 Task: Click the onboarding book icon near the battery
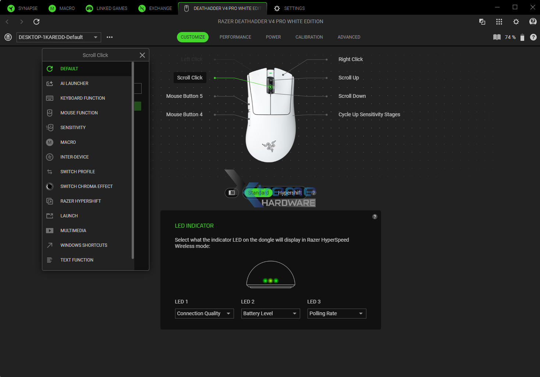click(x=497, y=37)
